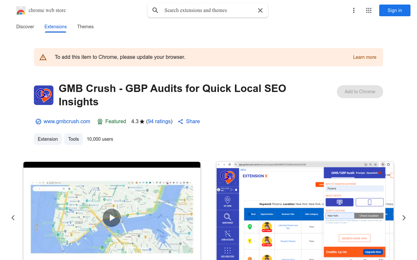Select the Tools category chip

pos(73,139)
